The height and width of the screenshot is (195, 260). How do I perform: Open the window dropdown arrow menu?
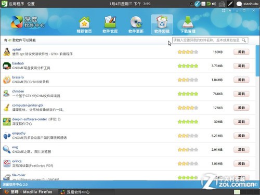[x=230, y=10]
